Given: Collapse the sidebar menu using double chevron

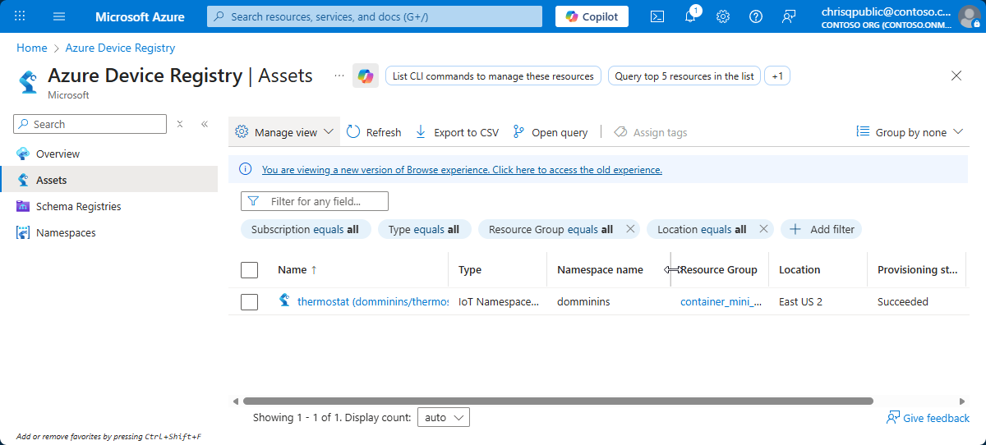Looking at the screenshot, I should [x=205, y=124].
